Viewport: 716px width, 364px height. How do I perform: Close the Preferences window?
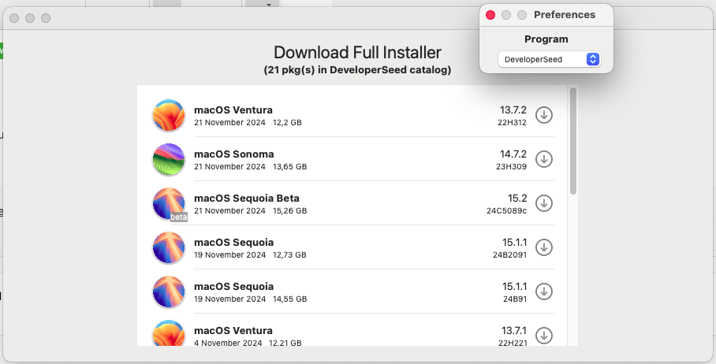tap(490, 15)
